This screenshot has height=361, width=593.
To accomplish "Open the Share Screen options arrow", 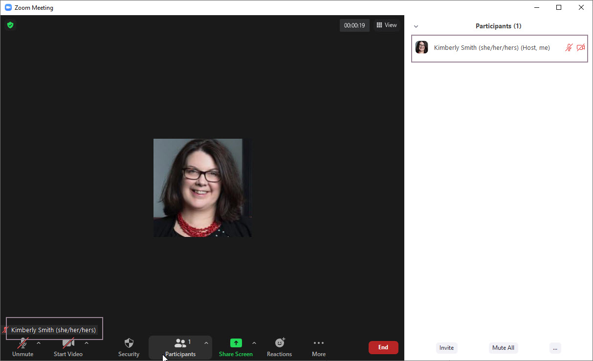I will [x=254, y=343].
